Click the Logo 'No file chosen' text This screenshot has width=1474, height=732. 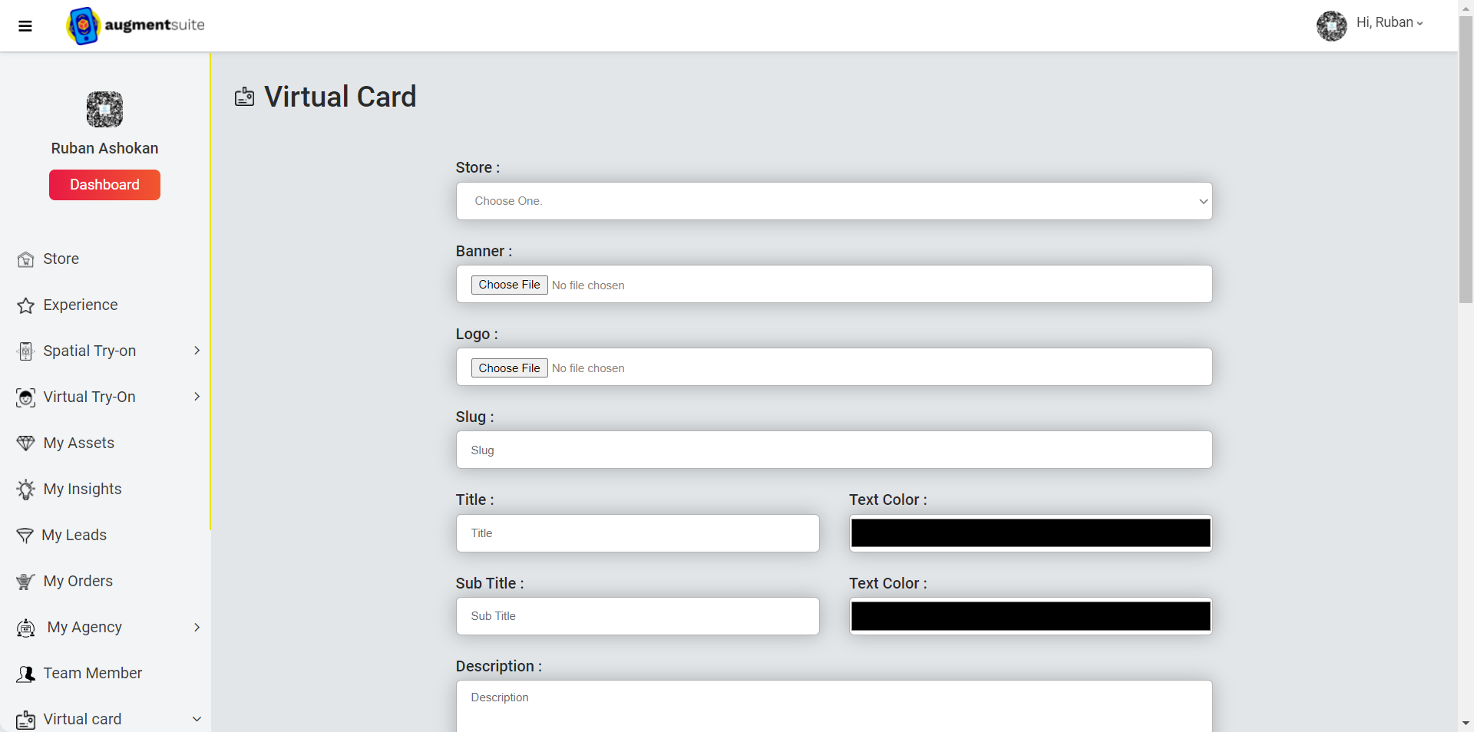coord(588,368)
